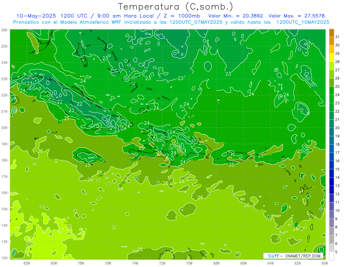Click the '18N' latitude axis label

4,160
